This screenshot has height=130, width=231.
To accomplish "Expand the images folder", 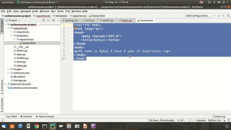I will pos(8,69).
